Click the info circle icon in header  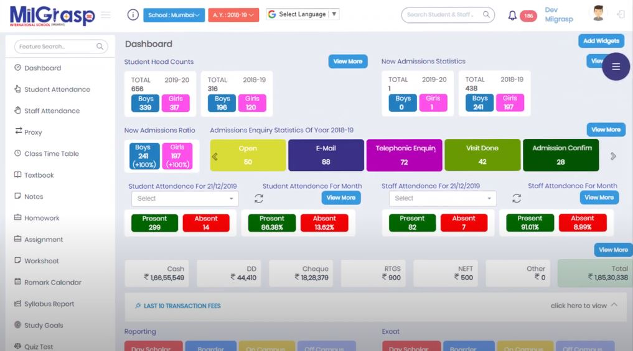[133, 15]
